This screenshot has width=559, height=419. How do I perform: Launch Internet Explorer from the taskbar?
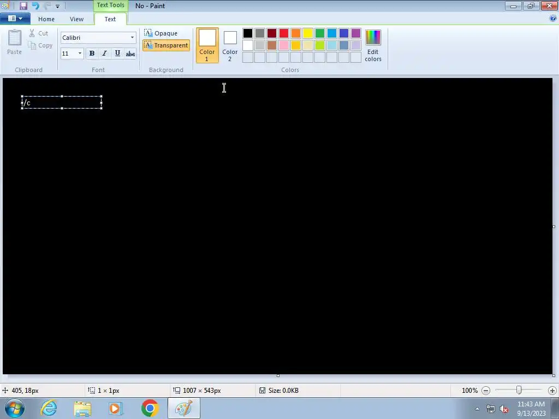click(x=49, y=408)
